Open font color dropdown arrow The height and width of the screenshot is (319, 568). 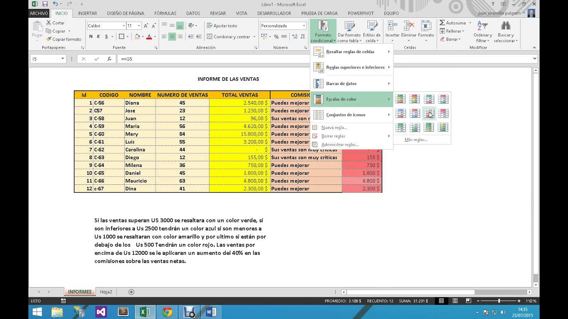(154, 37)
